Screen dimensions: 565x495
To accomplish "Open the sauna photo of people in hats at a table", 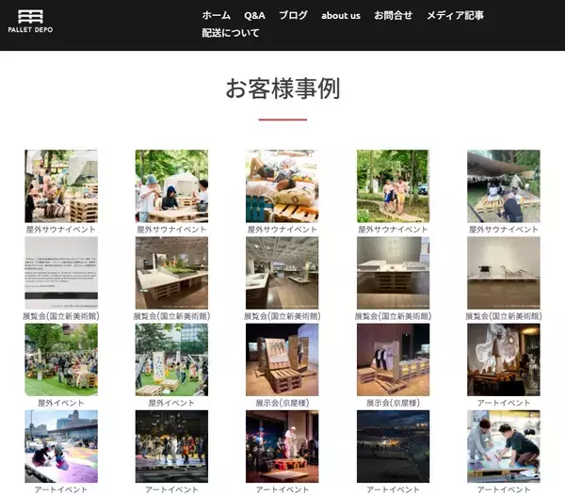I will pyautogui.click(x=171, y=186).
